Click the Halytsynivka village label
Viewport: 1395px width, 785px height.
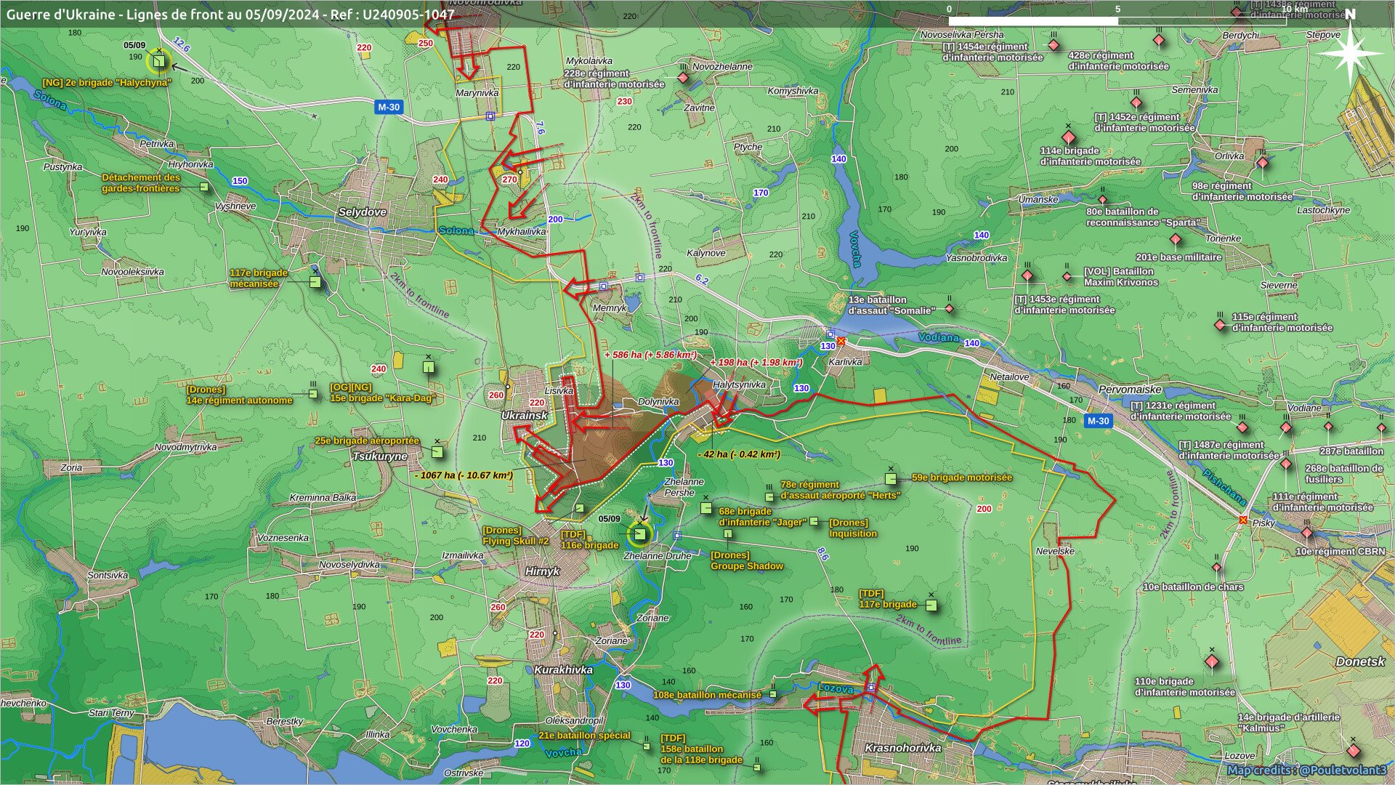point(739,385)
